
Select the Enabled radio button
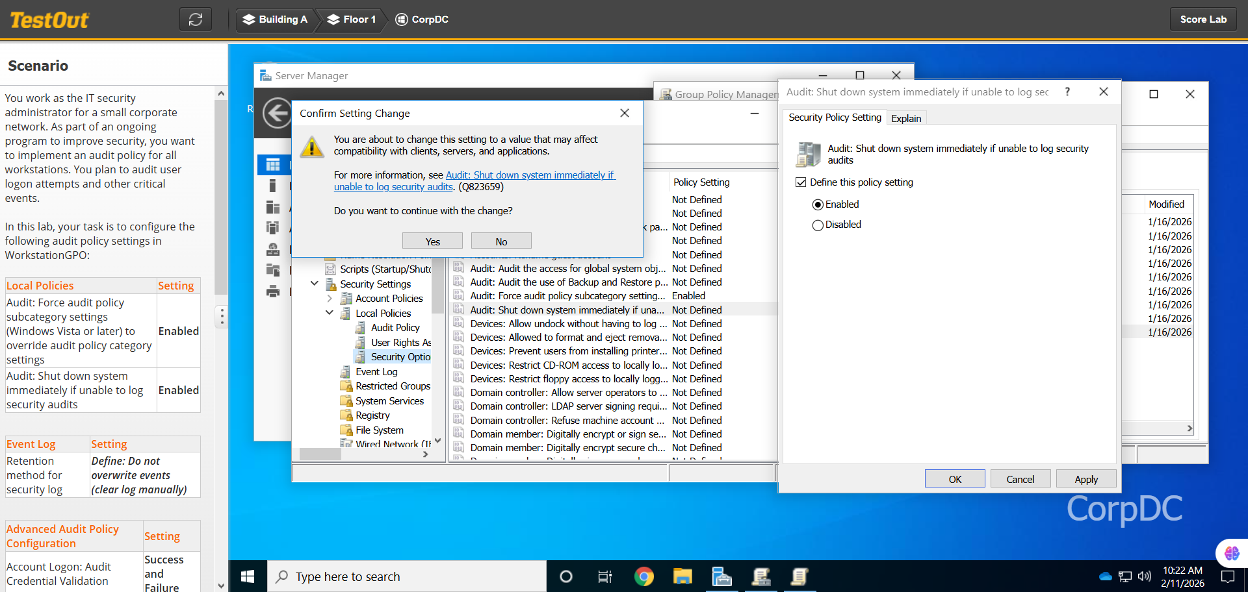click(818, 204)
